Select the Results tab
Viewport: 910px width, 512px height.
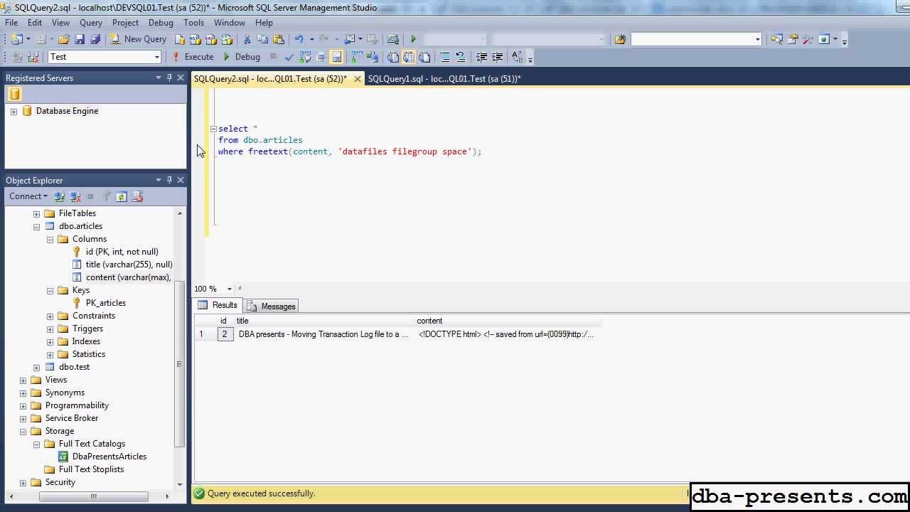tap(218, 306)
